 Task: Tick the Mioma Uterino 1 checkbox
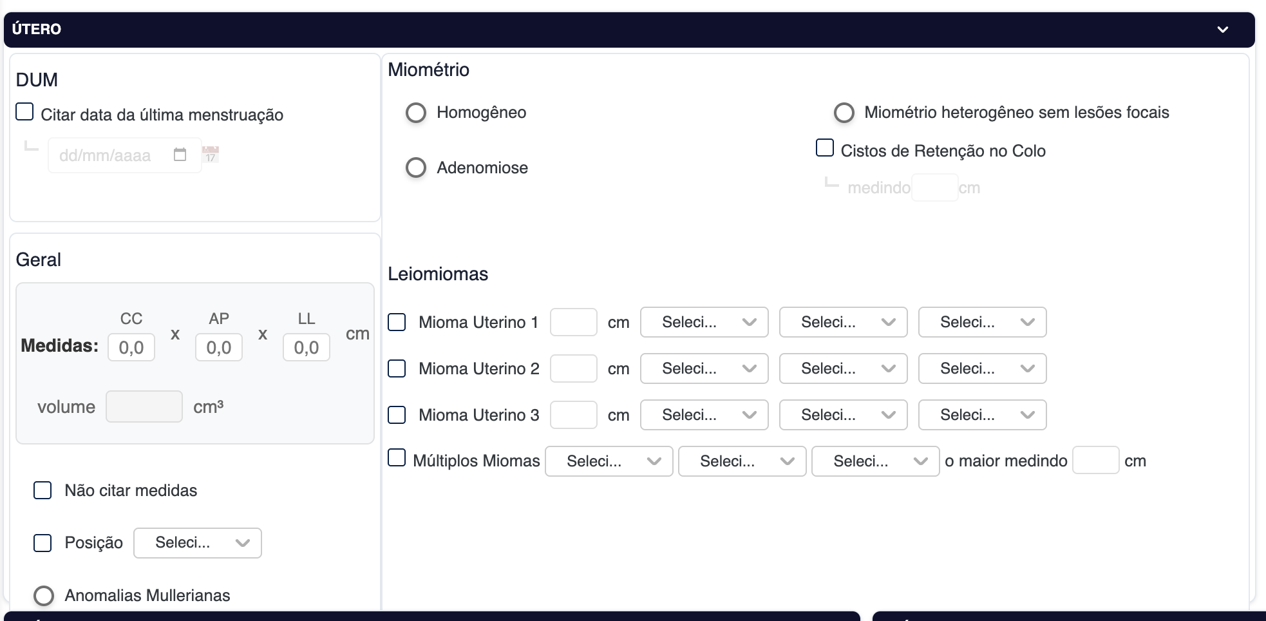pos(397,322)
